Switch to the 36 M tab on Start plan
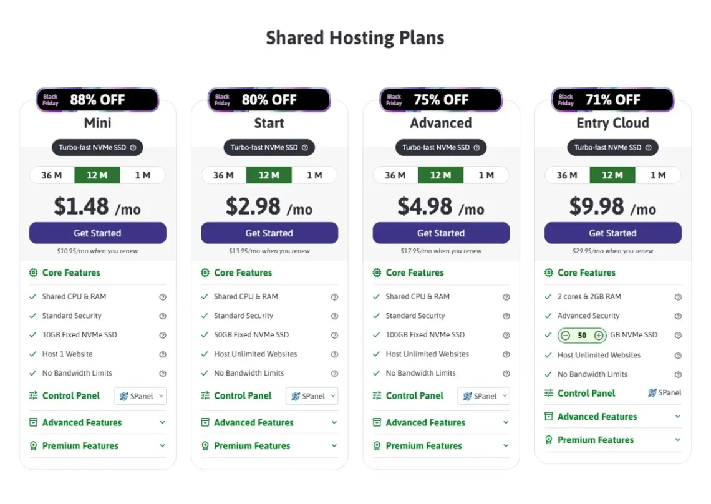 (x=223, y=175)
